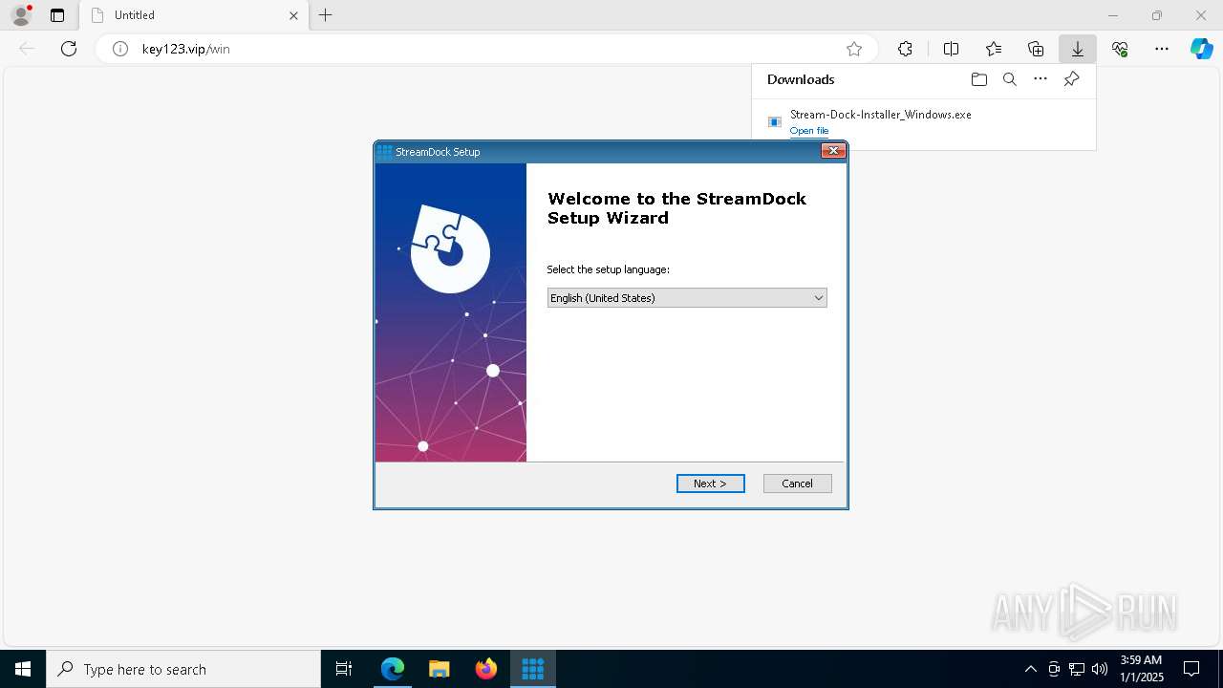
Task: Open Browser essentials heart icon
Action: coord(1120,49)
